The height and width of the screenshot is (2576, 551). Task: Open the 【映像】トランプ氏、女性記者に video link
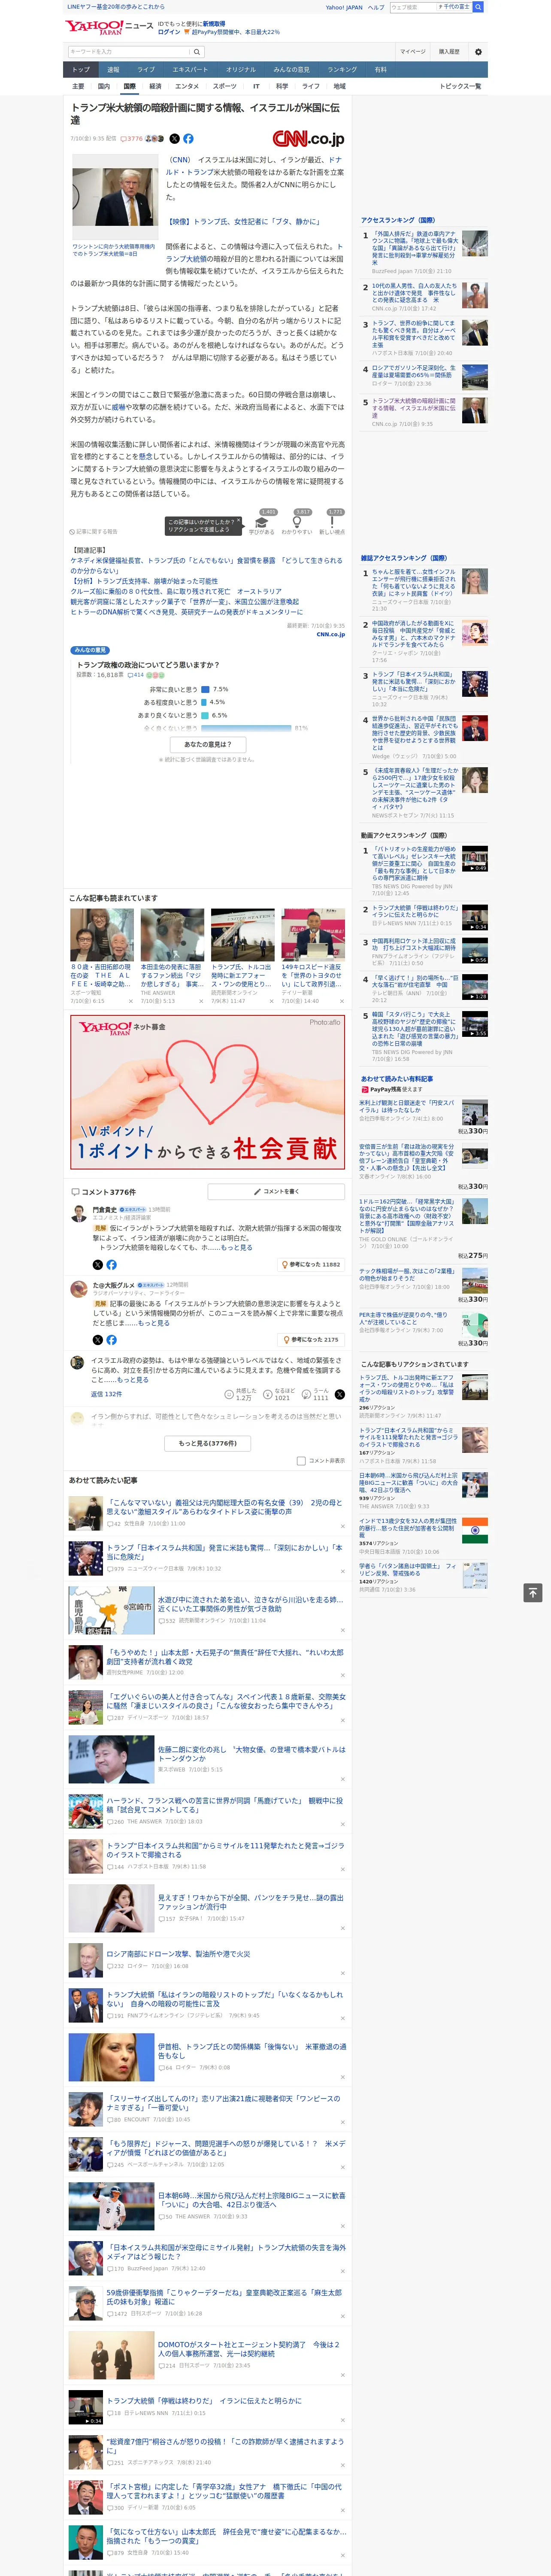click(244, 222)
